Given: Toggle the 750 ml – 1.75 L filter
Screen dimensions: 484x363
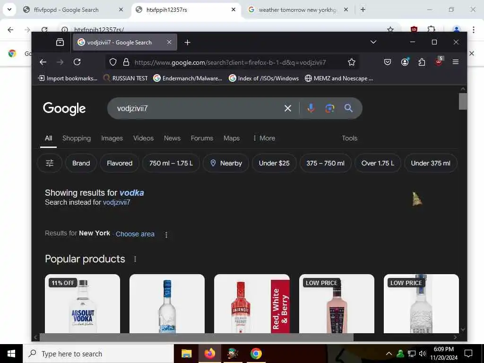Looking at the screenshot, I should coord(171,163).
